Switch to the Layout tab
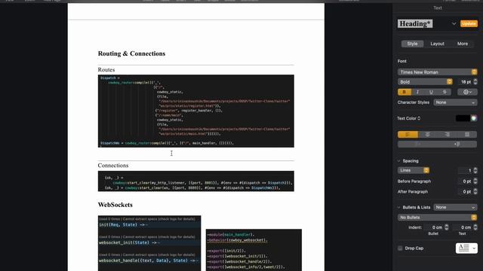Viewport: 483px width, 271px height. tap(437, 44)
